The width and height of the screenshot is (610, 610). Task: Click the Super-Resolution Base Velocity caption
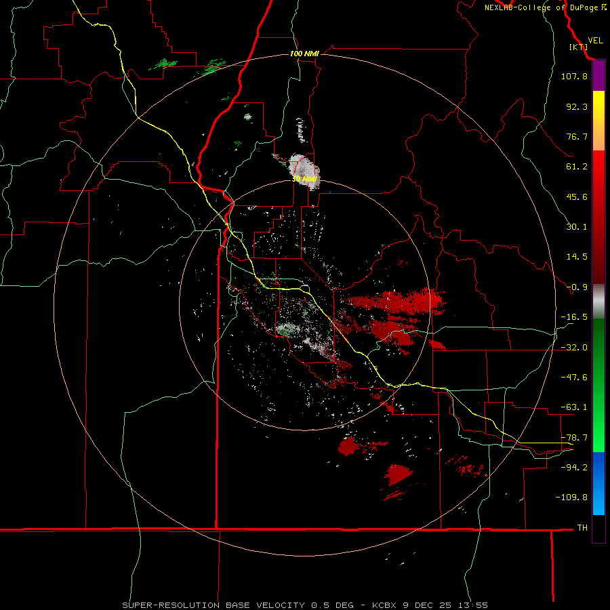pyautogui.click(x=305, y=605)
